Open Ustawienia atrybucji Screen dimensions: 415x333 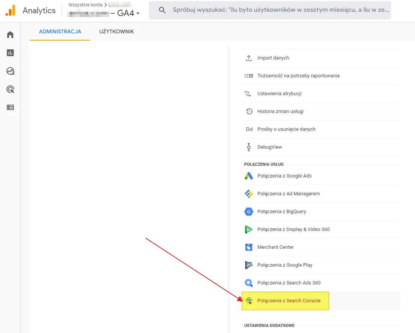point(321,94)
